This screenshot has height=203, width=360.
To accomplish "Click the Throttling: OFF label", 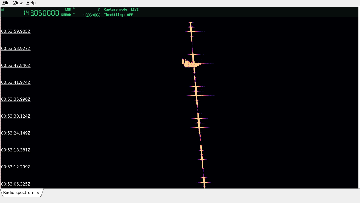I will point(118,15).
